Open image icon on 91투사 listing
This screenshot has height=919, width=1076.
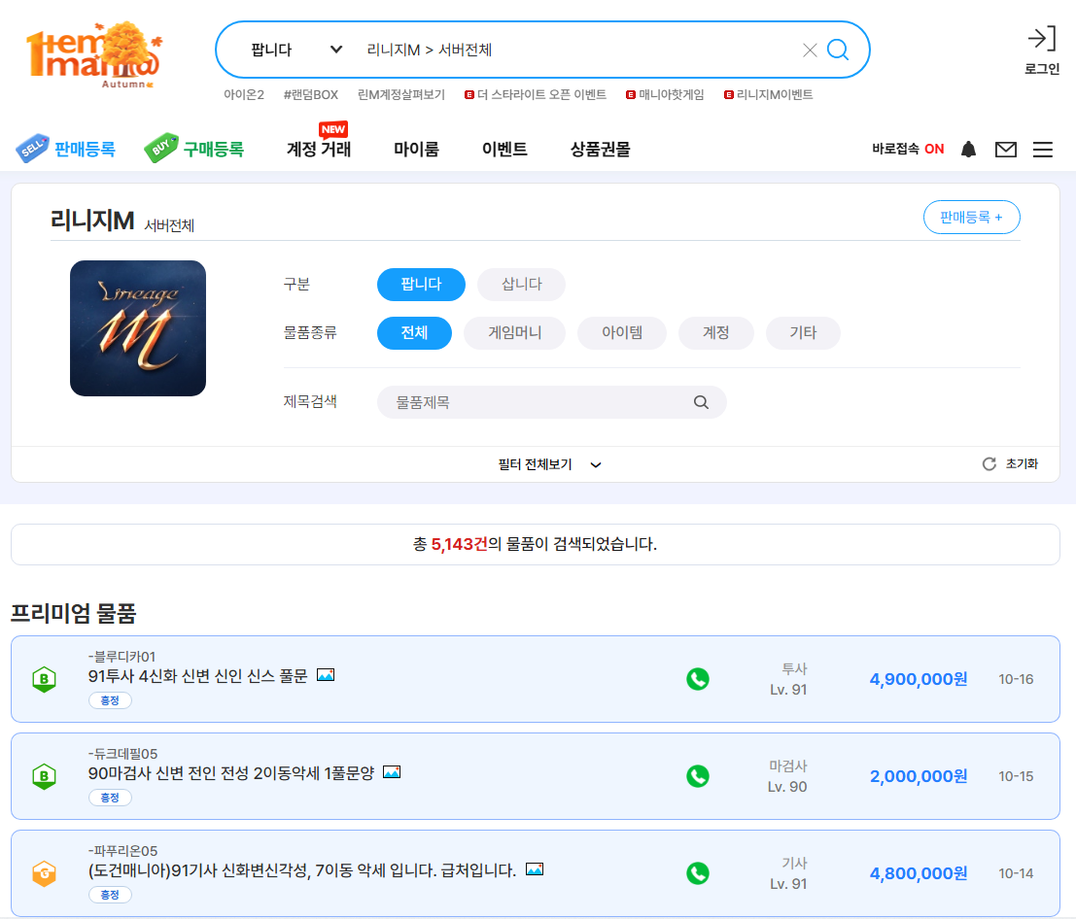click(326, 675)
